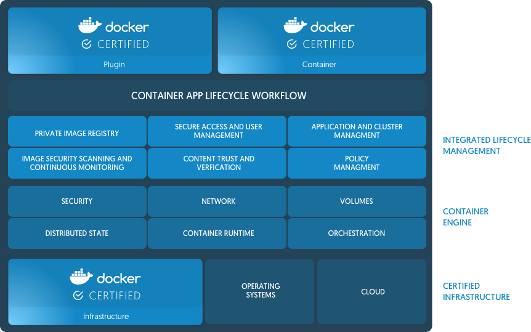Click Application and Cluster Managment box
Screen dimensions: 531x332
coord(357,131)
